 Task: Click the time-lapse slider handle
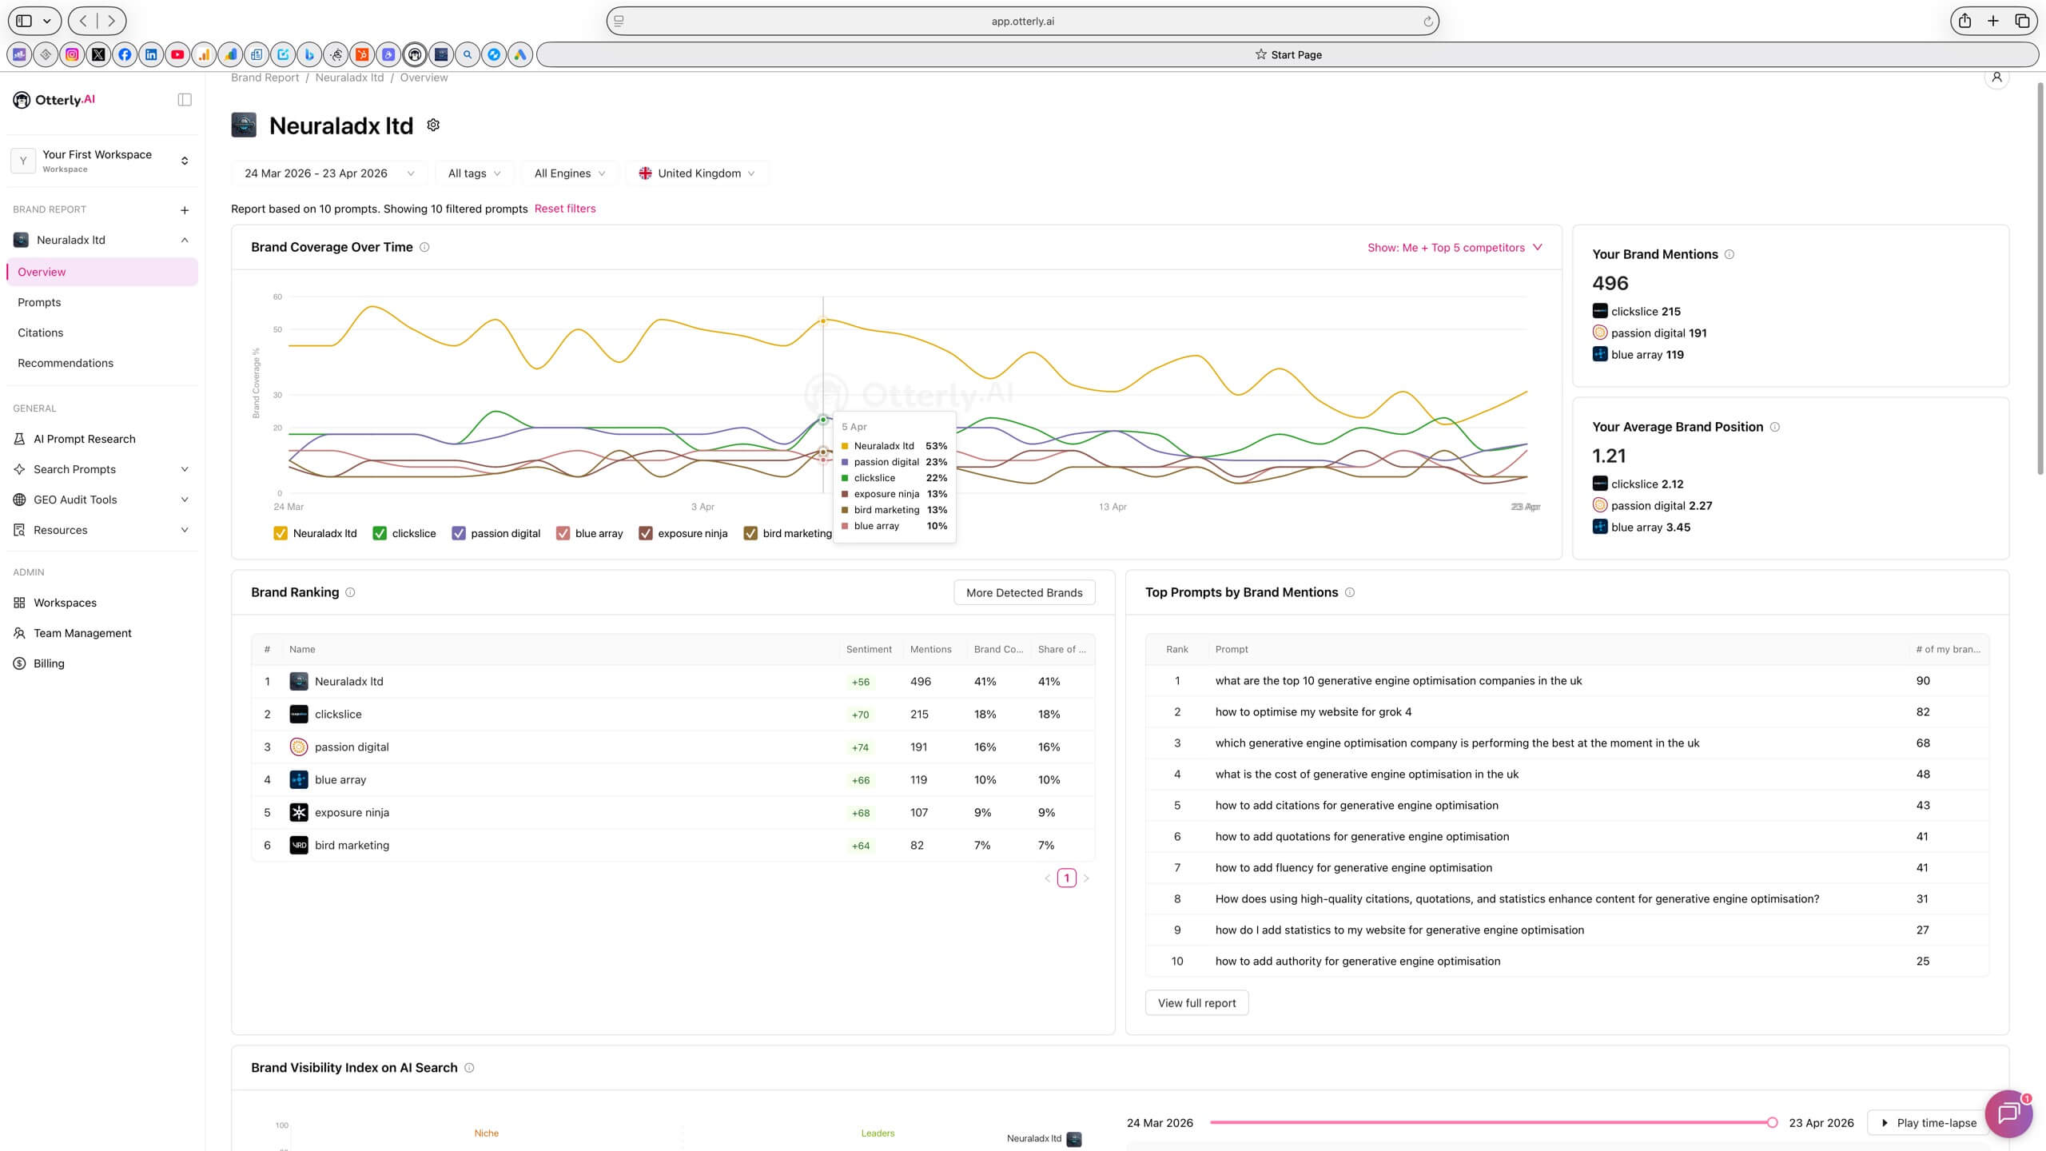(x=1772, y=1122)
